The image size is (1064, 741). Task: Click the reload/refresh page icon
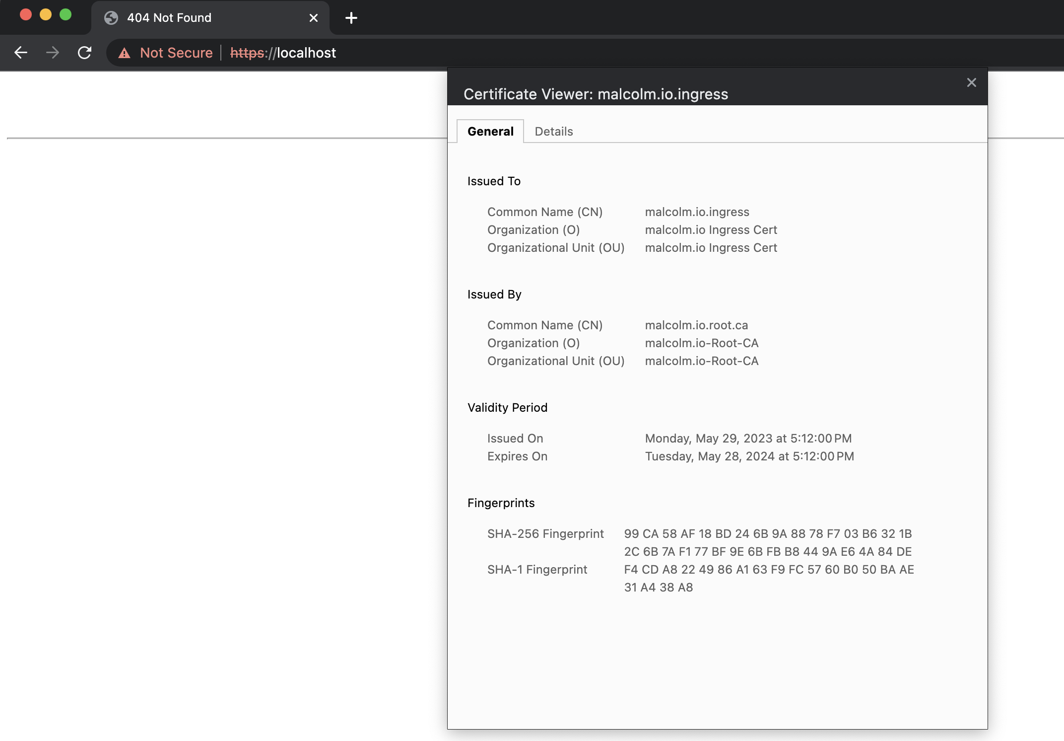tap(84, 53)
